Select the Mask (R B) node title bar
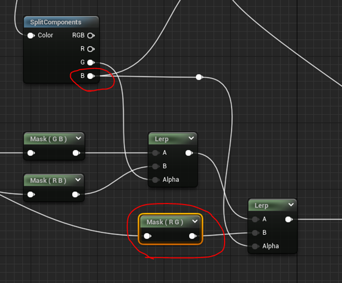This screenshot has width=342, height=283. tap(54, 181)
